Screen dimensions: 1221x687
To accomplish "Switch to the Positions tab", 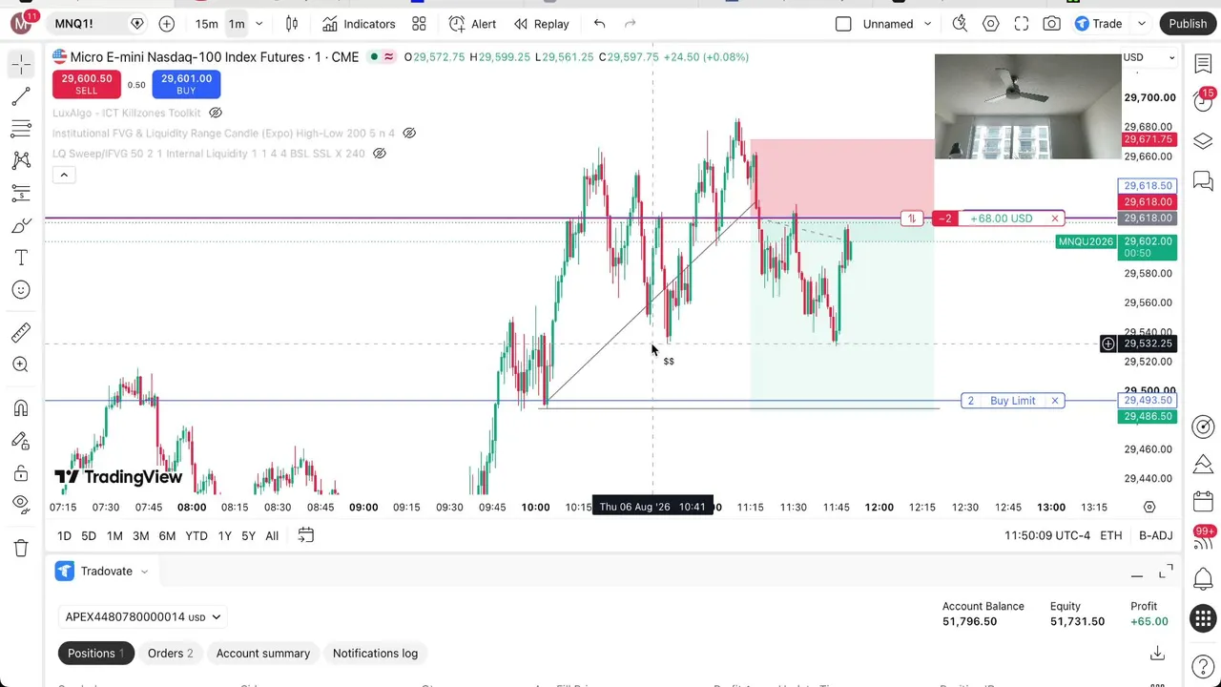I will [x=95, y=654].
